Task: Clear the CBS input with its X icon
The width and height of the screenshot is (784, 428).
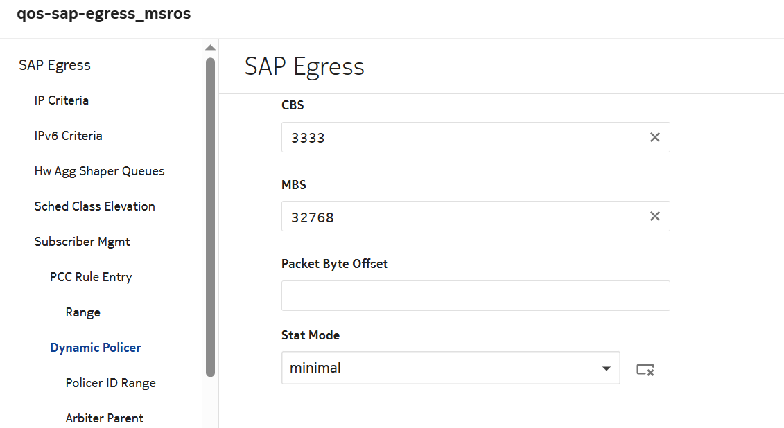Action: pyautogui.click(x=654, y=137)
